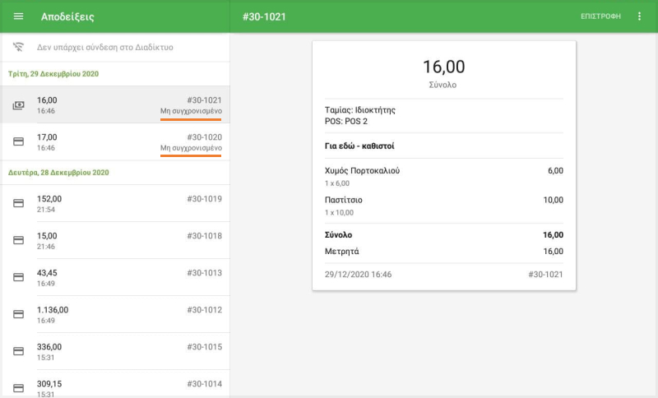Click card icon of receipt #30-1018
The height and width of the screenshot is (398, 658).
tap(19, 240)
